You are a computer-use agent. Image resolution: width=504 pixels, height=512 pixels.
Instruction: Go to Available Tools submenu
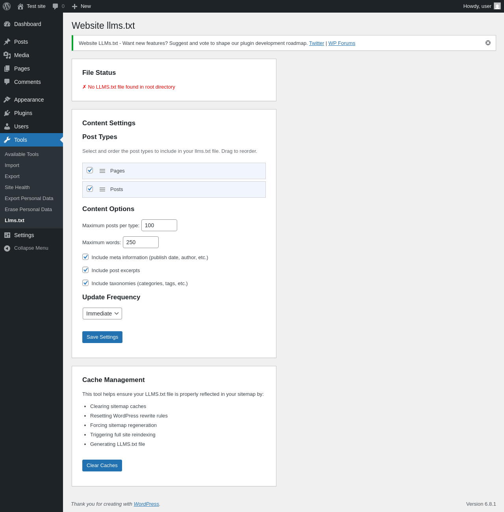coord(22,154)
